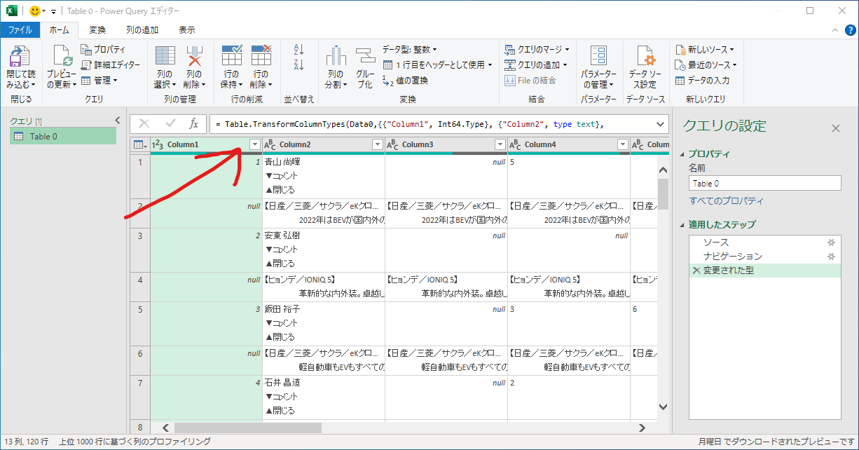Open the Column2 filter dropdown

(x=378, y=144)
